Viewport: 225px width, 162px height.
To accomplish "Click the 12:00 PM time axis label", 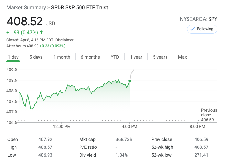I will click(62, 127).
